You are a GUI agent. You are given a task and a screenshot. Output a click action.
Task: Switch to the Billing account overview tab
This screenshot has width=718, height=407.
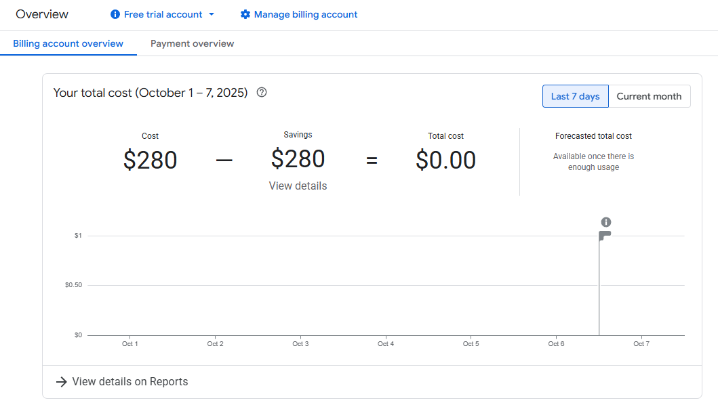pyautogui.click(x=68, y=43)
